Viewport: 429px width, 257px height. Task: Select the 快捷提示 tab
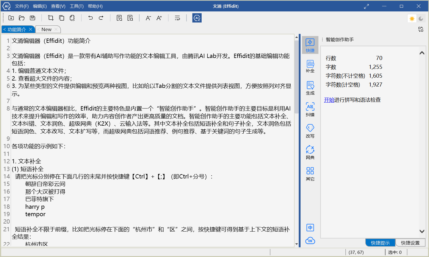pyautogui.click(x=380, y=243)
